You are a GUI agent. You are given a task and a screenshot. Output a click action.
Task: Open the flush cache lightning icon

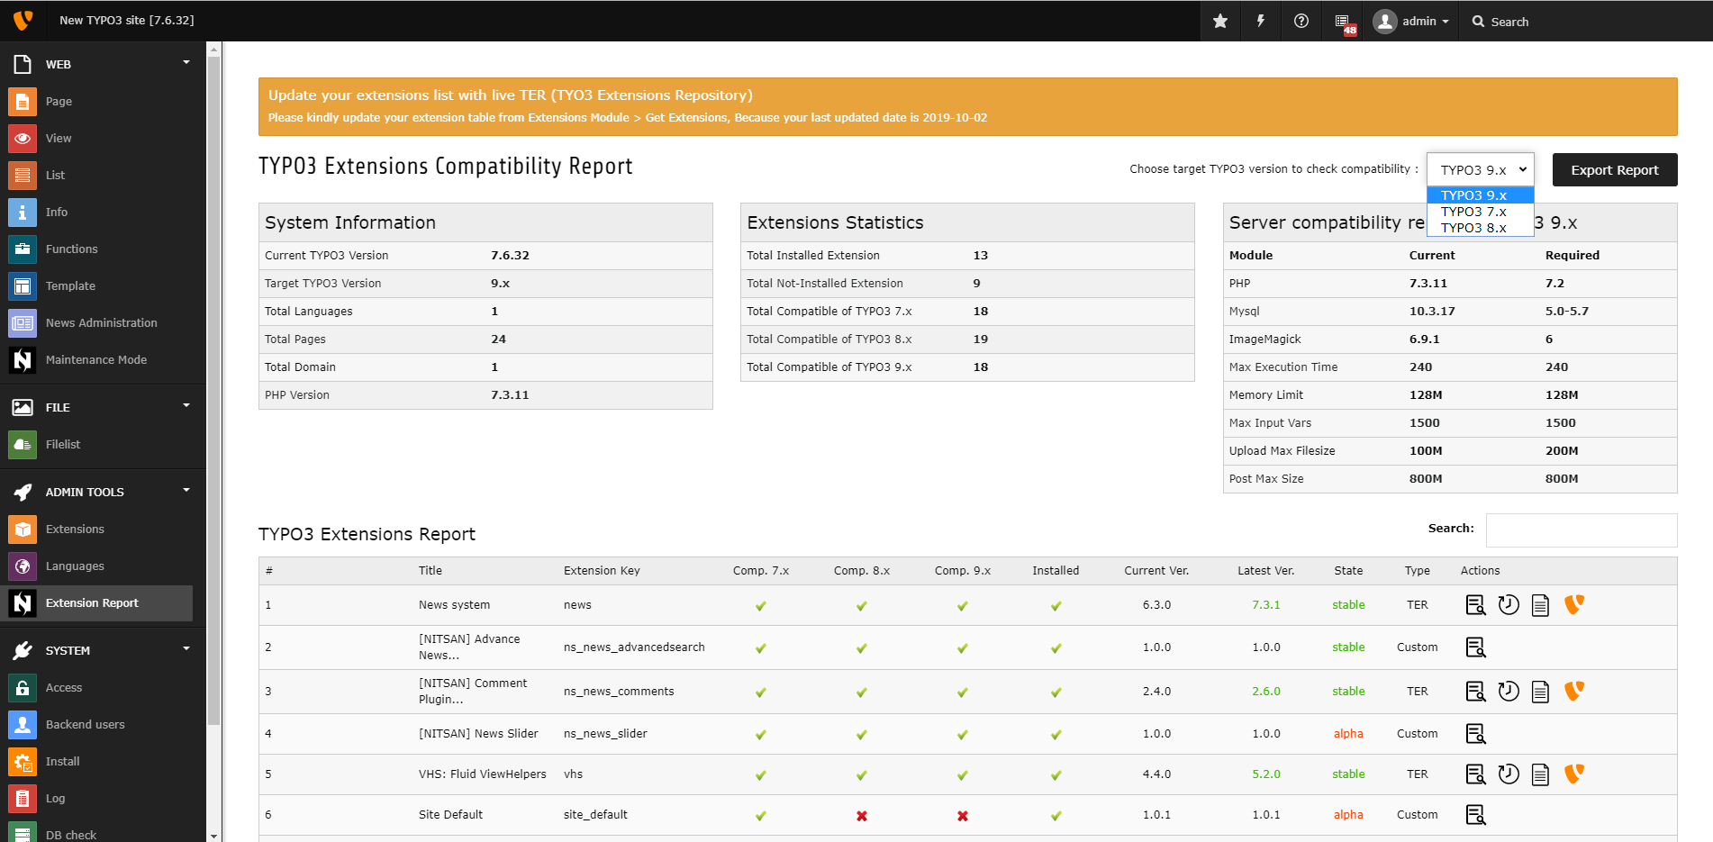[1261, 21]
